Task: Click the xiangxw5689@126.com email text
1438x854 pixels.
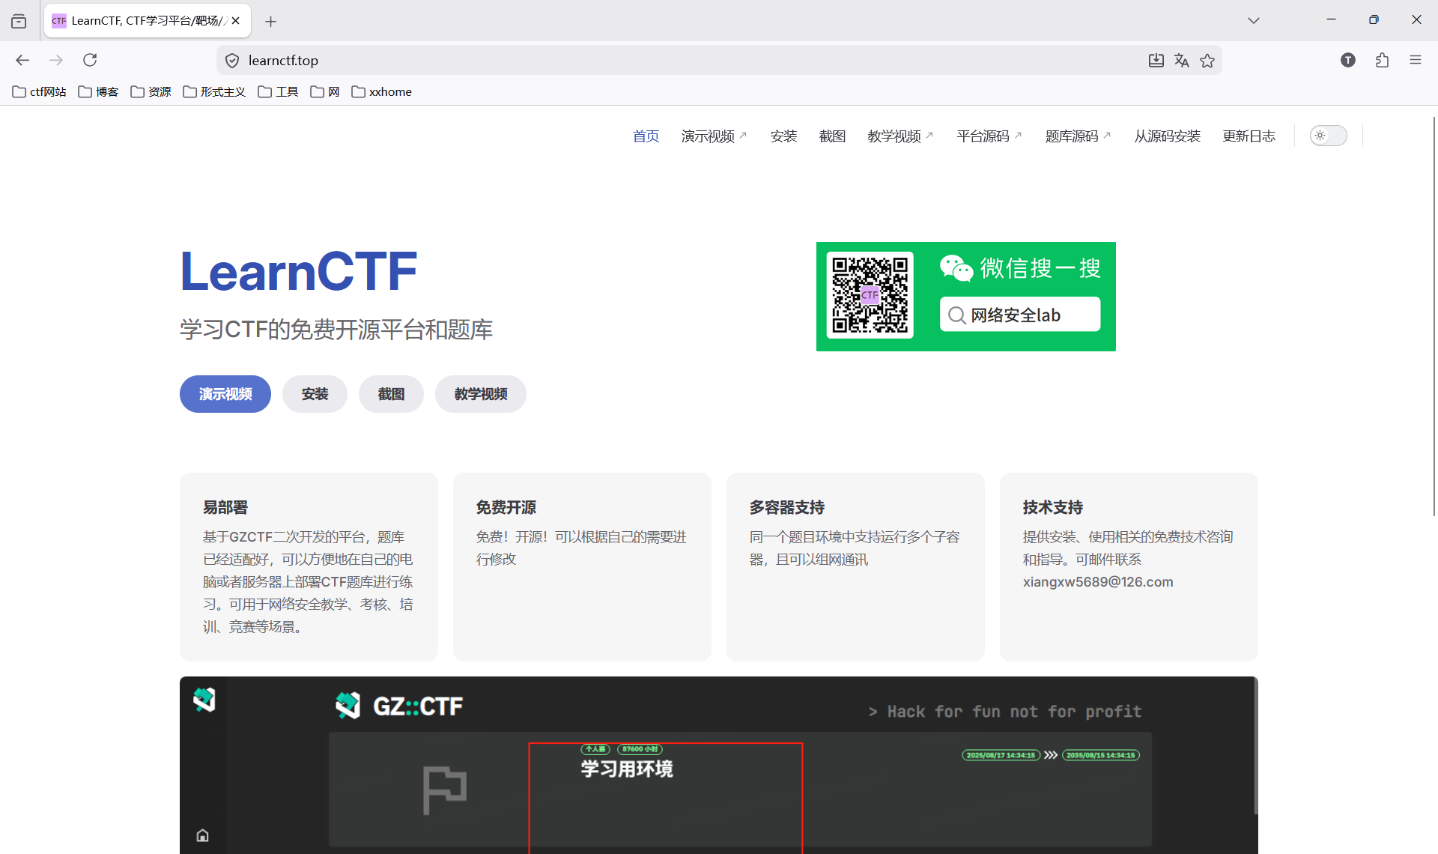Action: 1098,582
